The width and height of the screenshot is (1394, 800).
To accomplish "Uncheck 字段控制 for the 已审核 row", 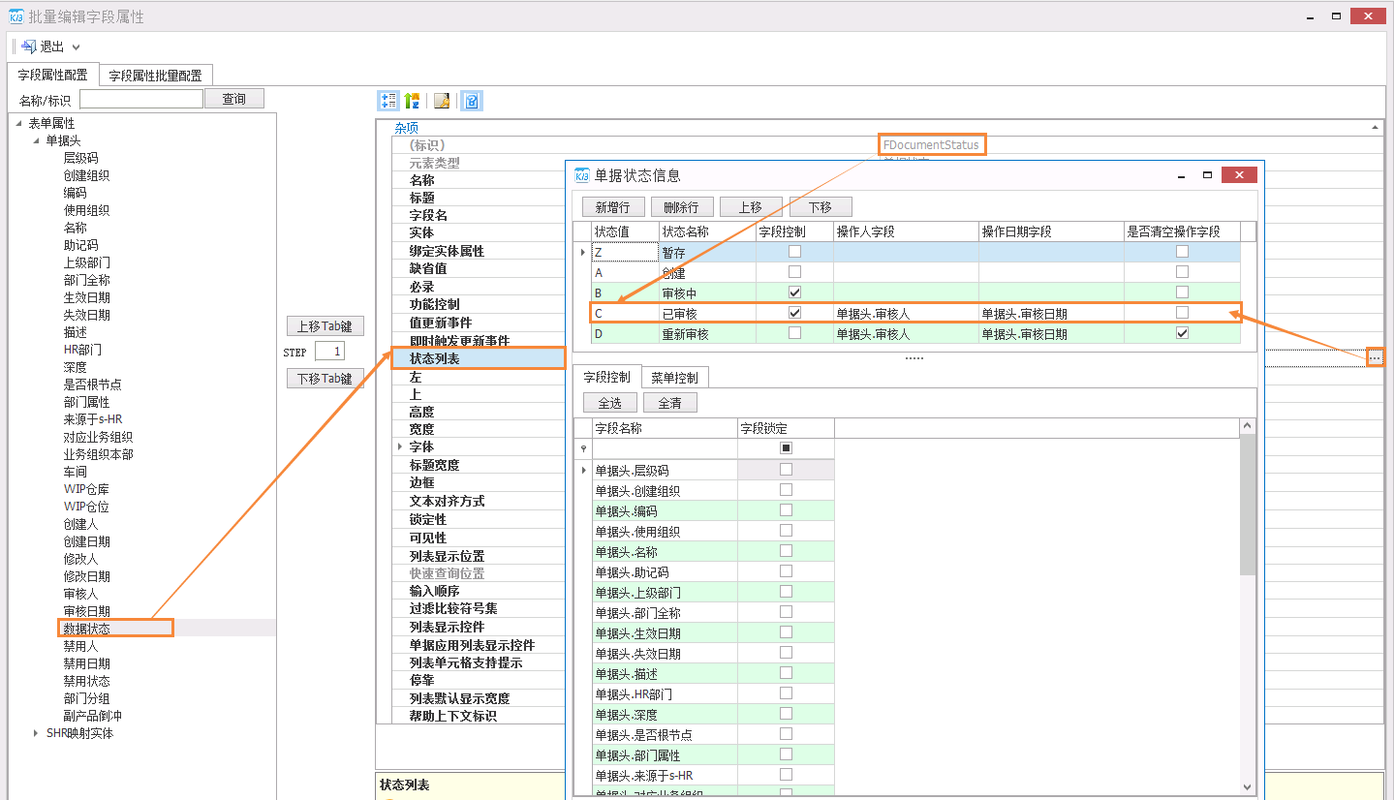I will [x=794, y=313].
